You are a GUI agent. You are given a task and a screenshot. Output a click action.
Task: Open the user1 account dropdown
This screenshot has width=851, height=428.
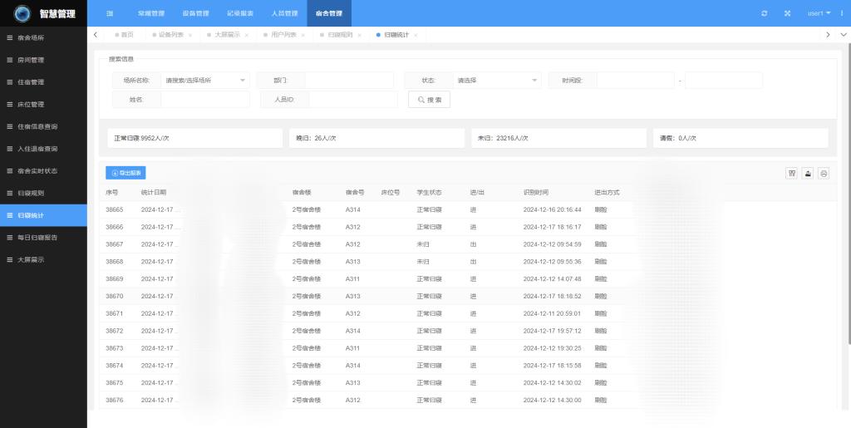pos(819,13)
